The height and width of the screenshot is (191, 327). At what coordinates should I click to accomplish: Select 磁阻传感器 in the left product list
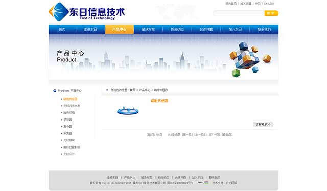coord(71,99)
